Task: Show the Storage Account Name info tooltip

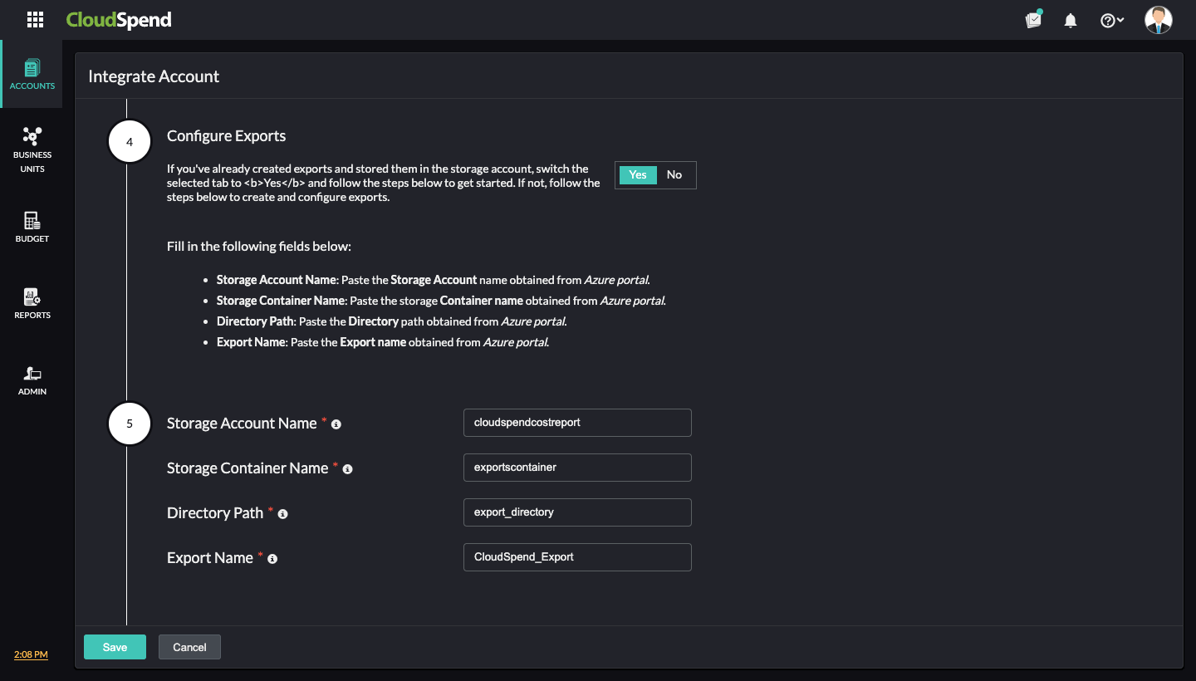Action: coord(336,424)
